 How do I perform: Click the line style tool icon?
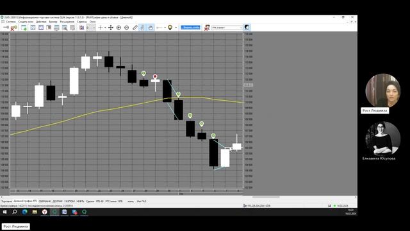(160, 28)
